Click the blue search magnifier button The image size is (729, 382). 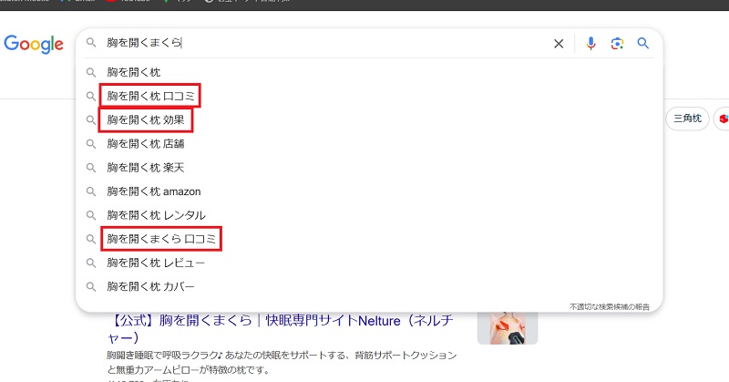coord(643,43)
